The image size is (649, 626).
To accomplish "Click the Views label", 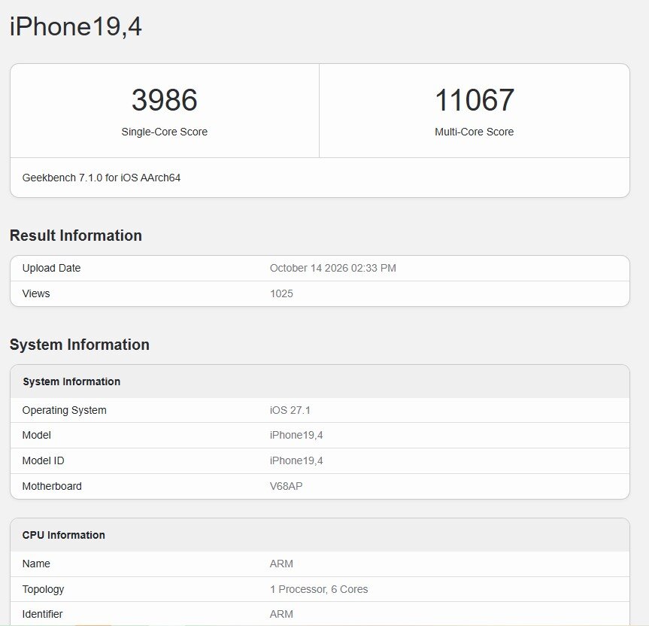I will click(x=36, y=293).
